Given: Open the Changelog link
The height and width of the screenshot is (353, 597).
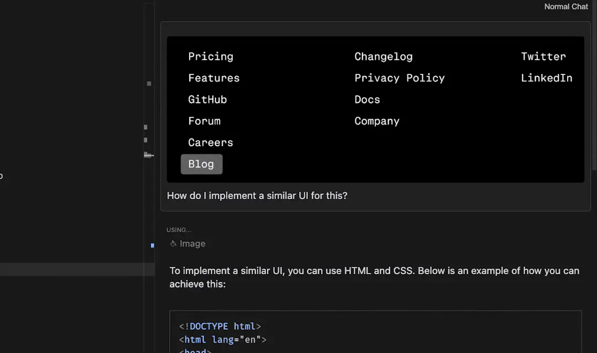Looking at the screenshot, I should 384,57.
